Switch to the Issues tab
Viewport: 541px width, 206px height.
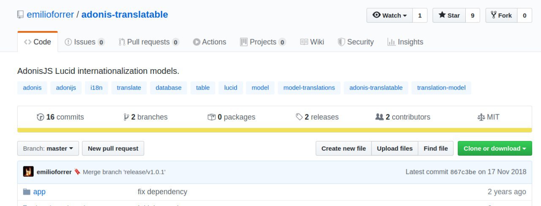[x=85, y=42]
